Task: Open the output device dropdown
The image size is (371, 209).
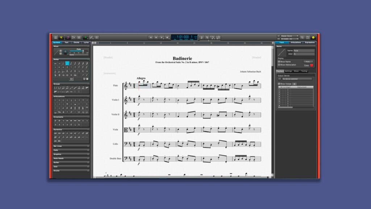Action: pyautogui.click(x=297, y=79)
